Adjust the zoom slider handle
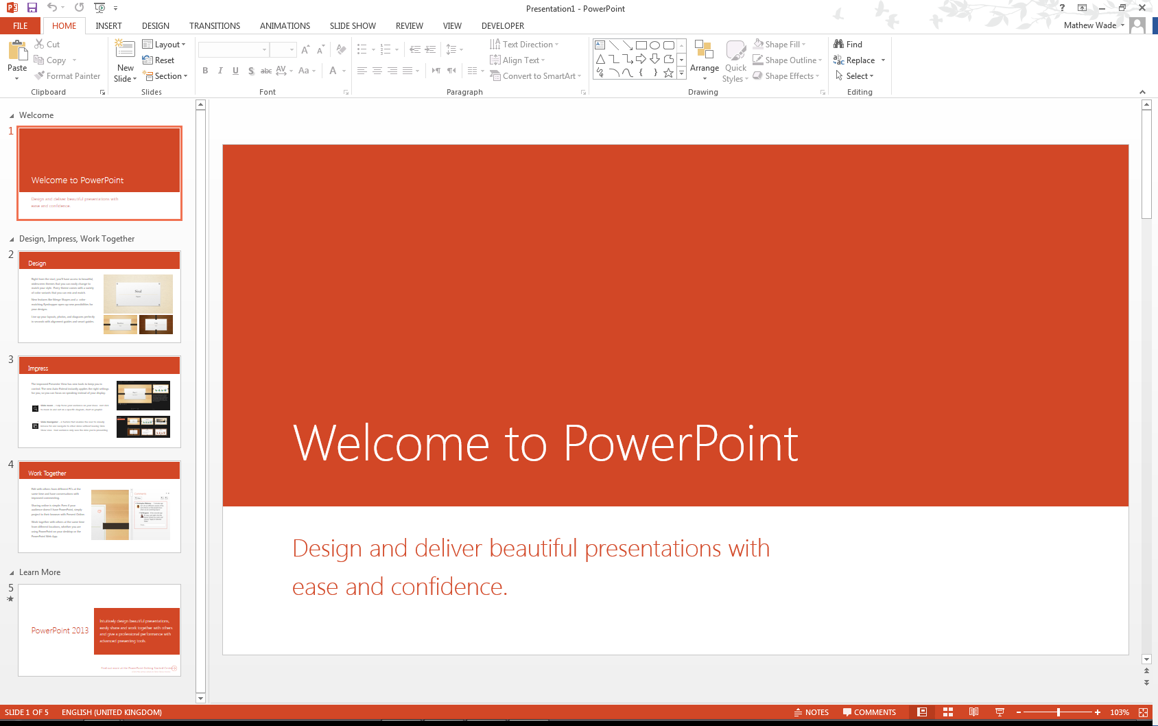This screenshot has width=1158, height=726. (x=1059, y=712)
